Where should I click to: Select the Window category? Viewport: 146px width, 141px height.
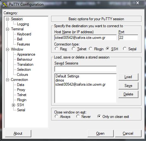[17, 49]
